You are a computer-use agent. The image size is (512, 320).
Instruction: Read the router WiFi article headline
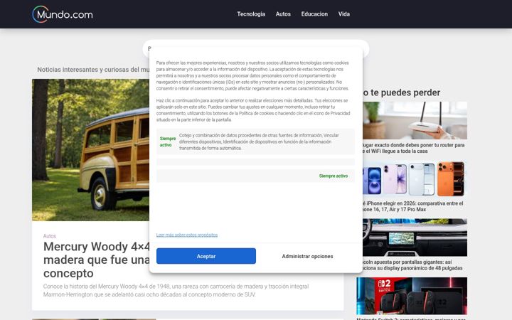[413, 148]
